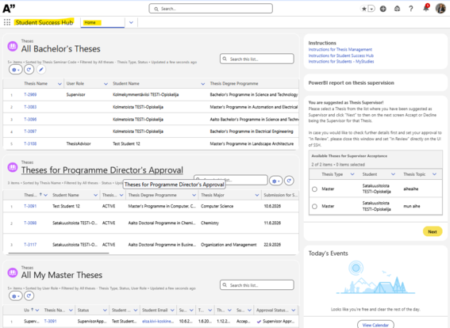
Task: Open the Favorites star icon
Action: [364, 9]
